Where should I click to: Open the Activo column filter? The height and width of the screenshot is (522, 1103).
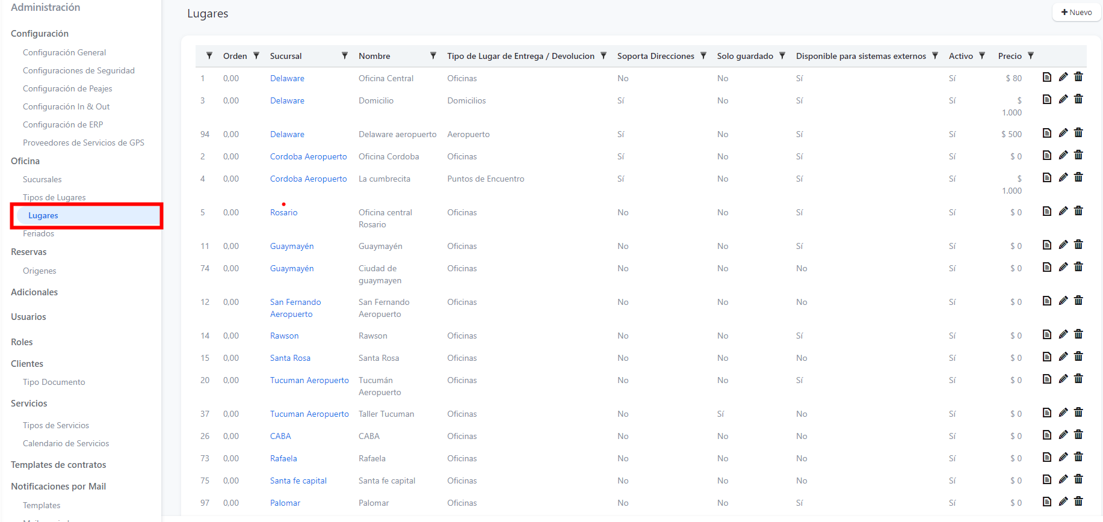tap(982, 56)
